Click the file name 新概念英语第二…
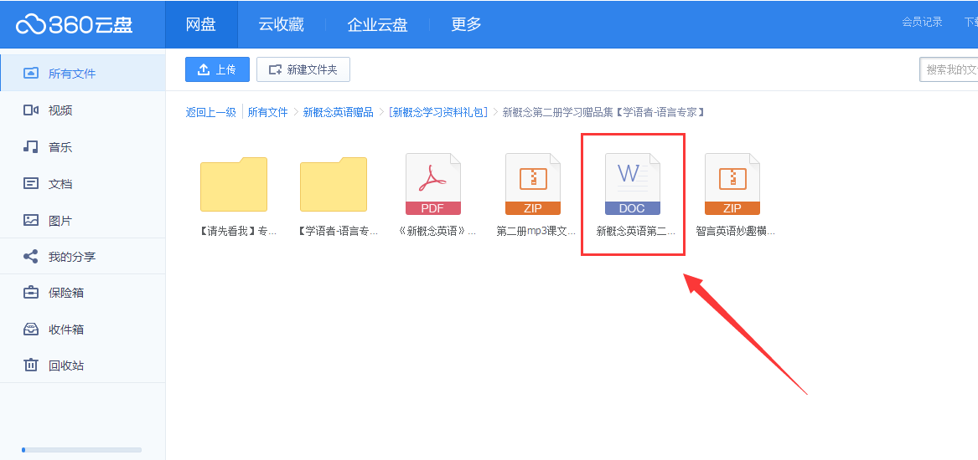This screenshot has width=978, height=460. tap(635, 232)
